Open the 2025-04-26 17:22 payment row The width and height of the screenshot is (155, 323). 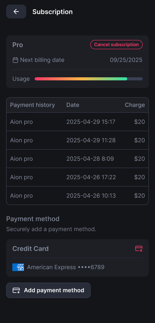(x=77, y=177)
